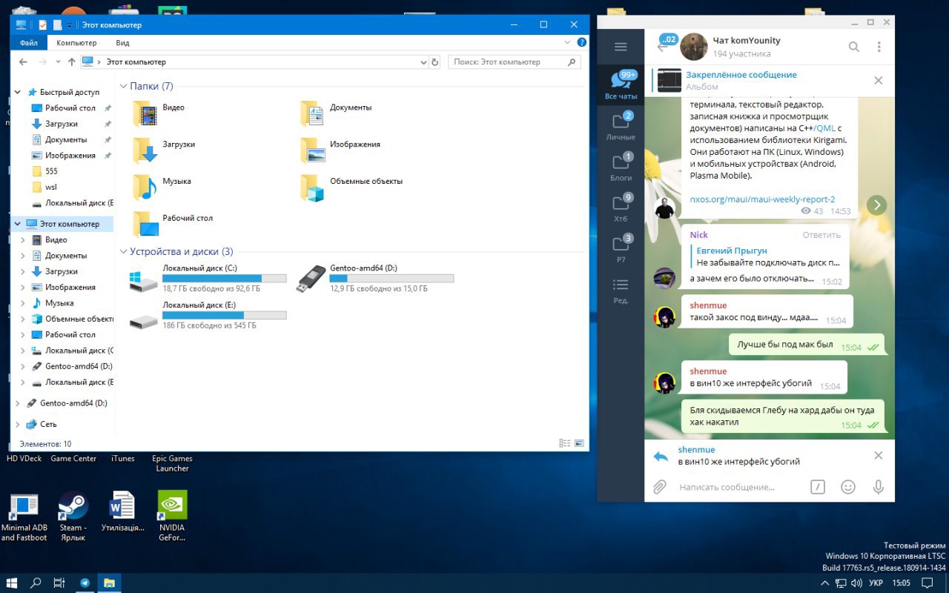Screen dimensions: 949x593
Task: Select Локальный диск (E:) drive
Action: (208, 316)
